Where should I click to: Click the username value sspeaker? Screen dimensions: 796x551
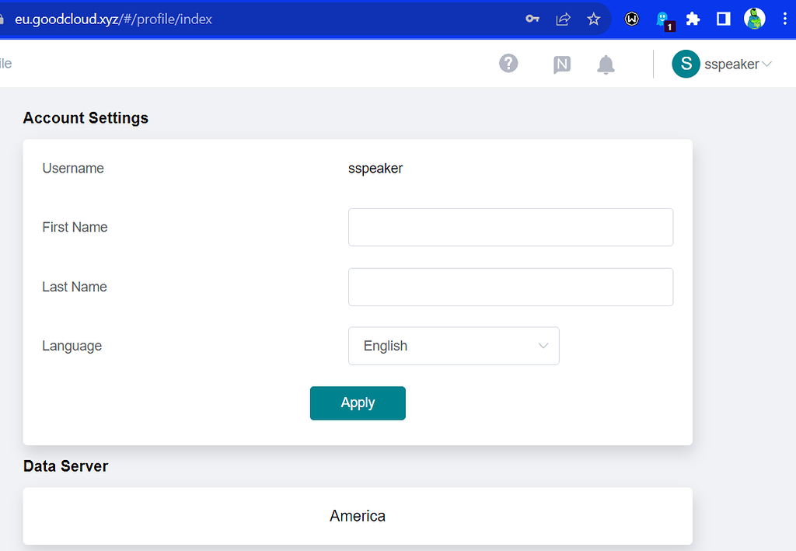(375, 169)
